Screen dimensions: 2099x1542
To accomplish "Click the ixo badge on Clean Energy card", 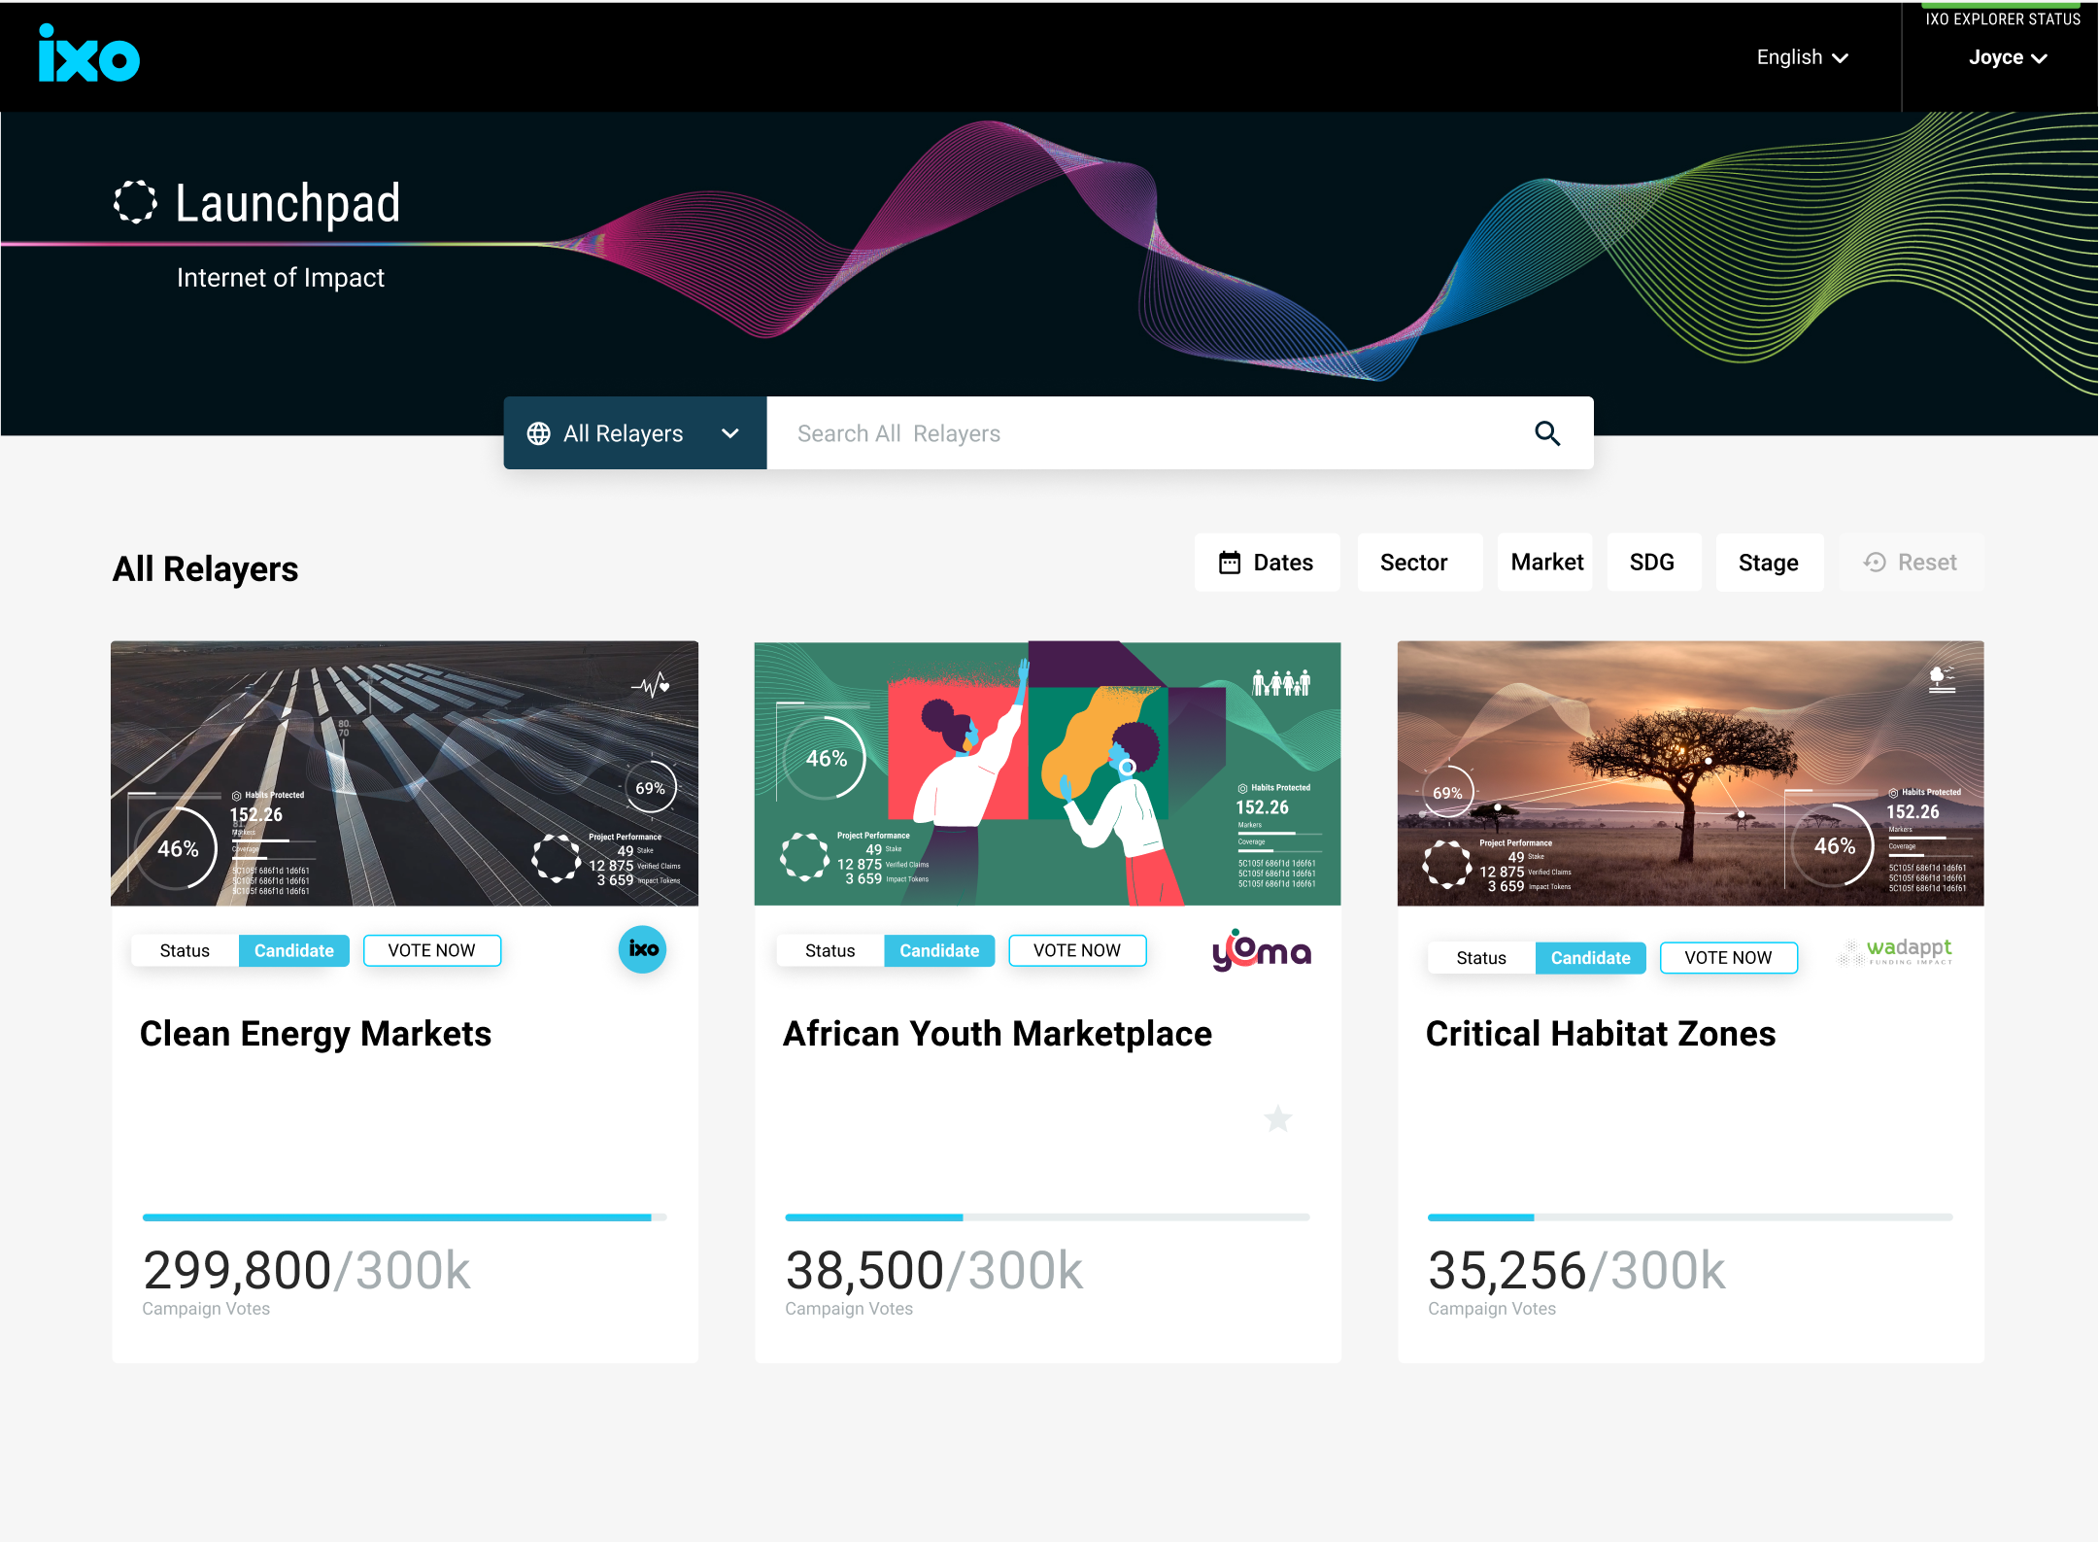I will point(642,949).
